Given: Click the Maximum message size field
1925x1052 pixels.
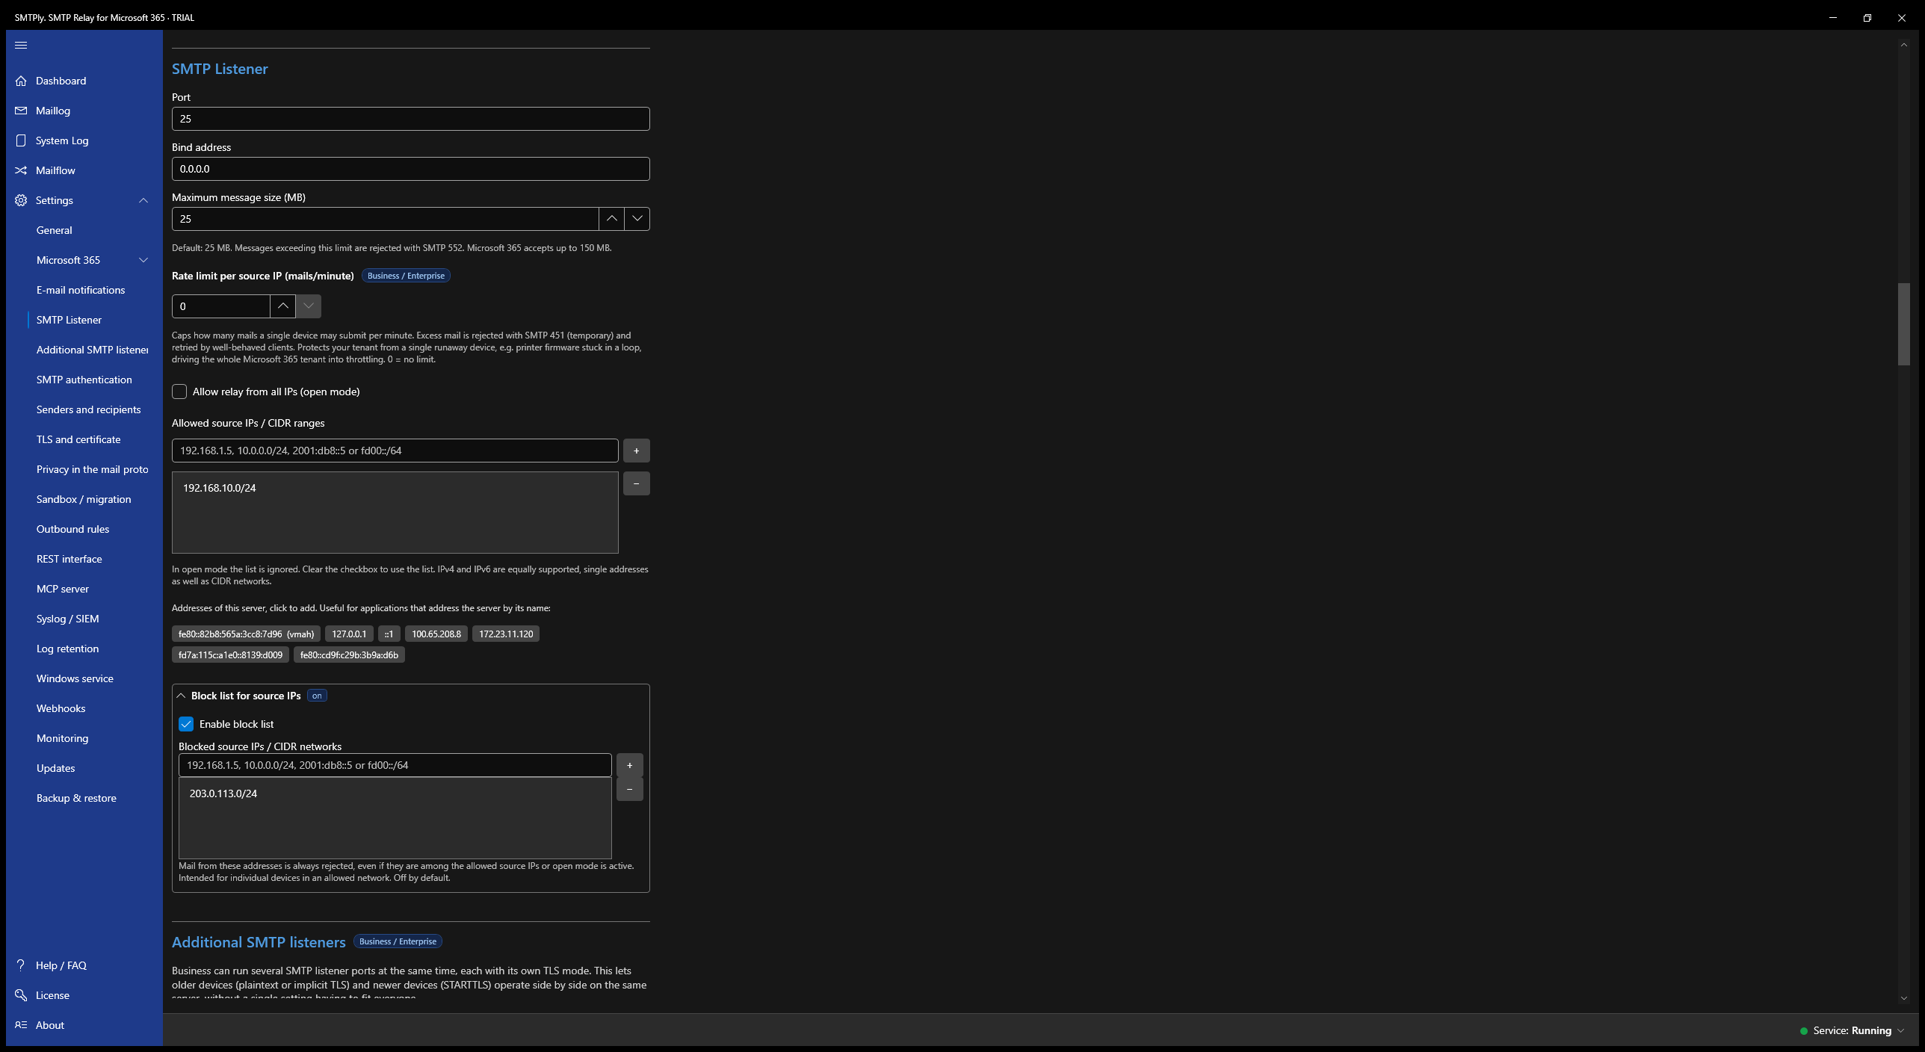Looking at the screenshot, I should pyautogui.click(x=385, y=219).
